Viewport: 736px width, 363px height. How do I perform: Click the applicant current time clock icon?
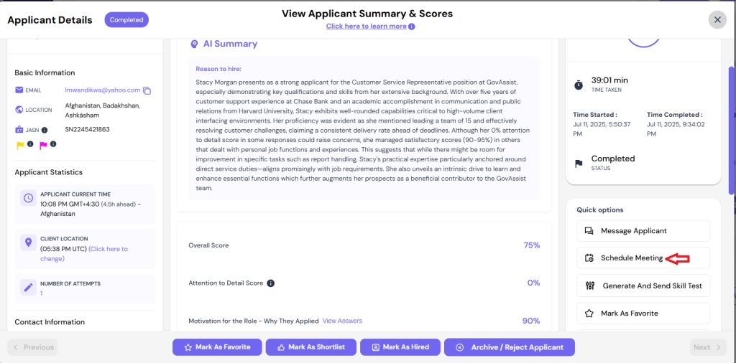point(28,198)
